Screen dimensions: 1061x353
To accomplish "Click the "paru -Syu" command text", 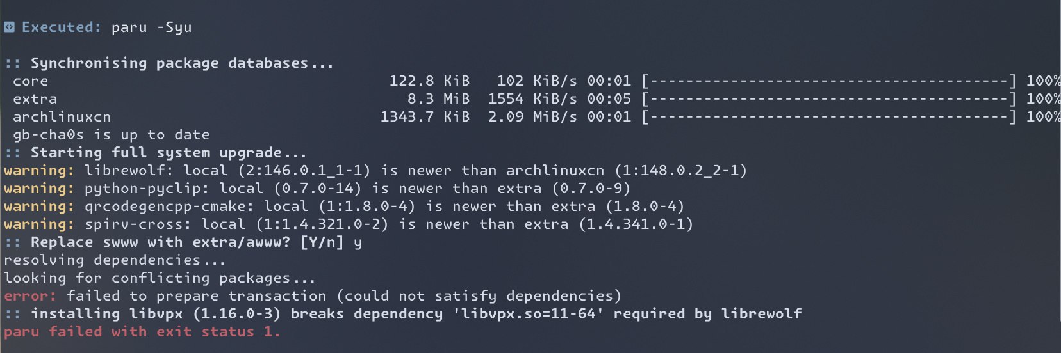I will (151, 27).
